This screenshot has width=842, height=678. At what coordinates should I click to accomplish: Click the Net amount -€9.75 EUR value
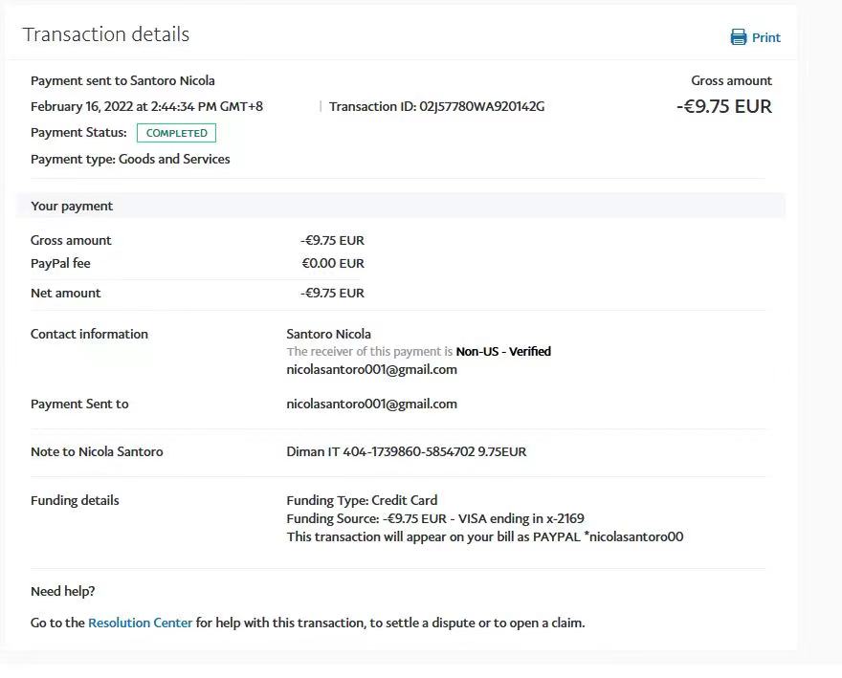(332, 293)
